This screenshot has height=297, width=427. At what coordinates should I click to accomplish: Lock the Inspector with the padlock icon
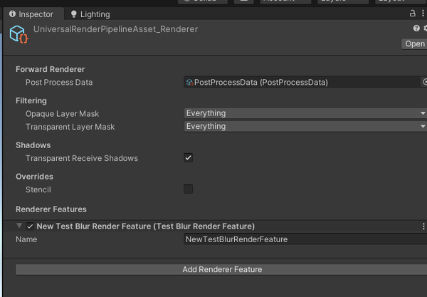[413, 14]
